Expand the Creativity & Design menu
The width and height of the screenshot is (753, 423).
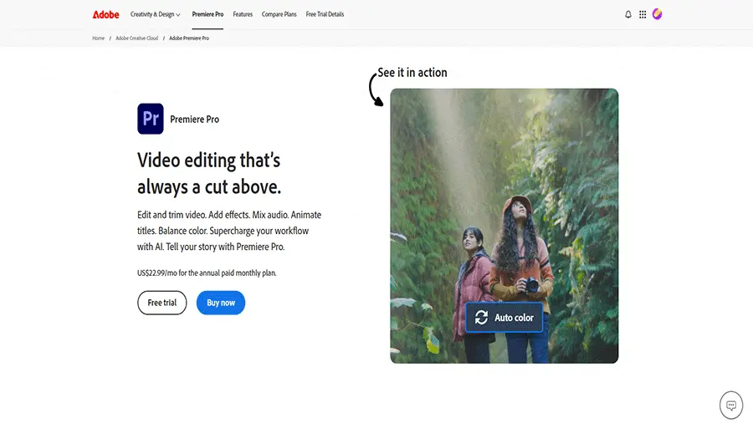(x=155, y=14)
